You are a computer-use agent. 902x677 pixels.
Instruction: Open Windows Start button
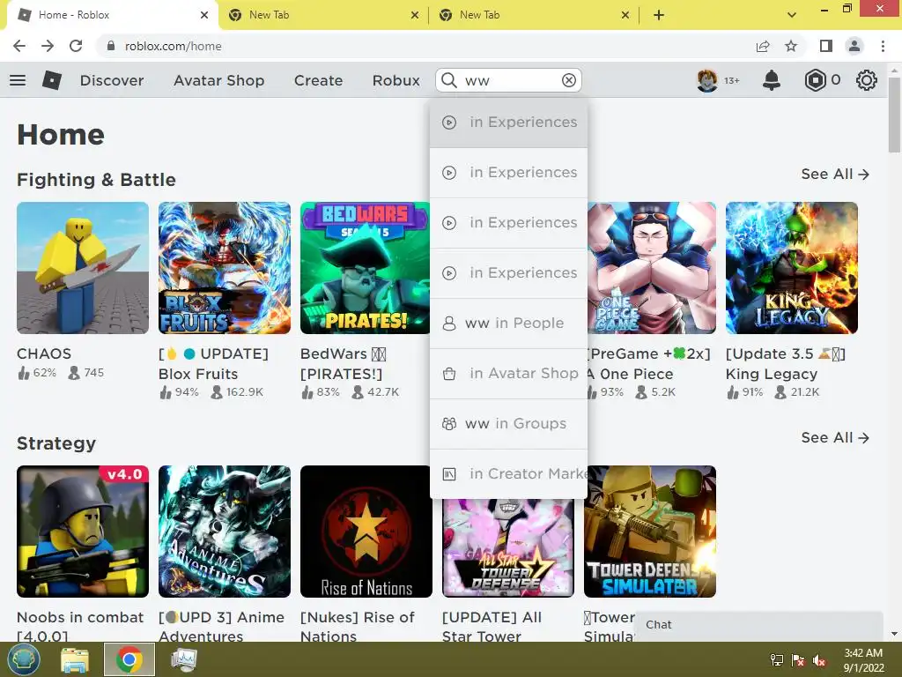[23, 659]
